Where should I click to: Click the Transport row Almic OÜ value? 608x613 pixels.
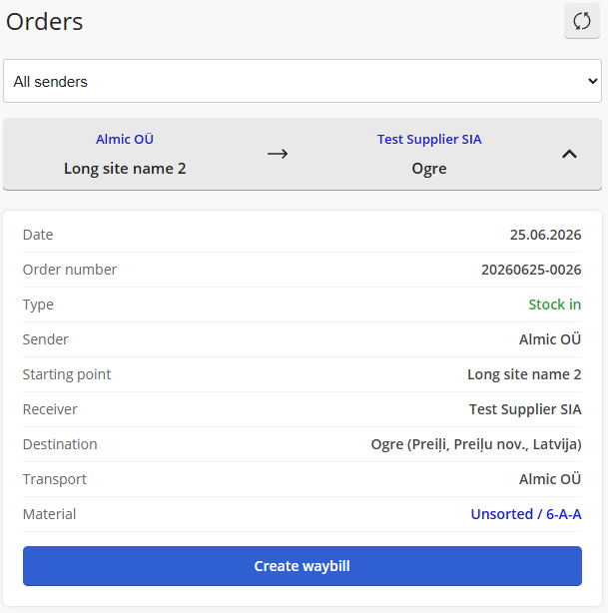coord(550,479)
